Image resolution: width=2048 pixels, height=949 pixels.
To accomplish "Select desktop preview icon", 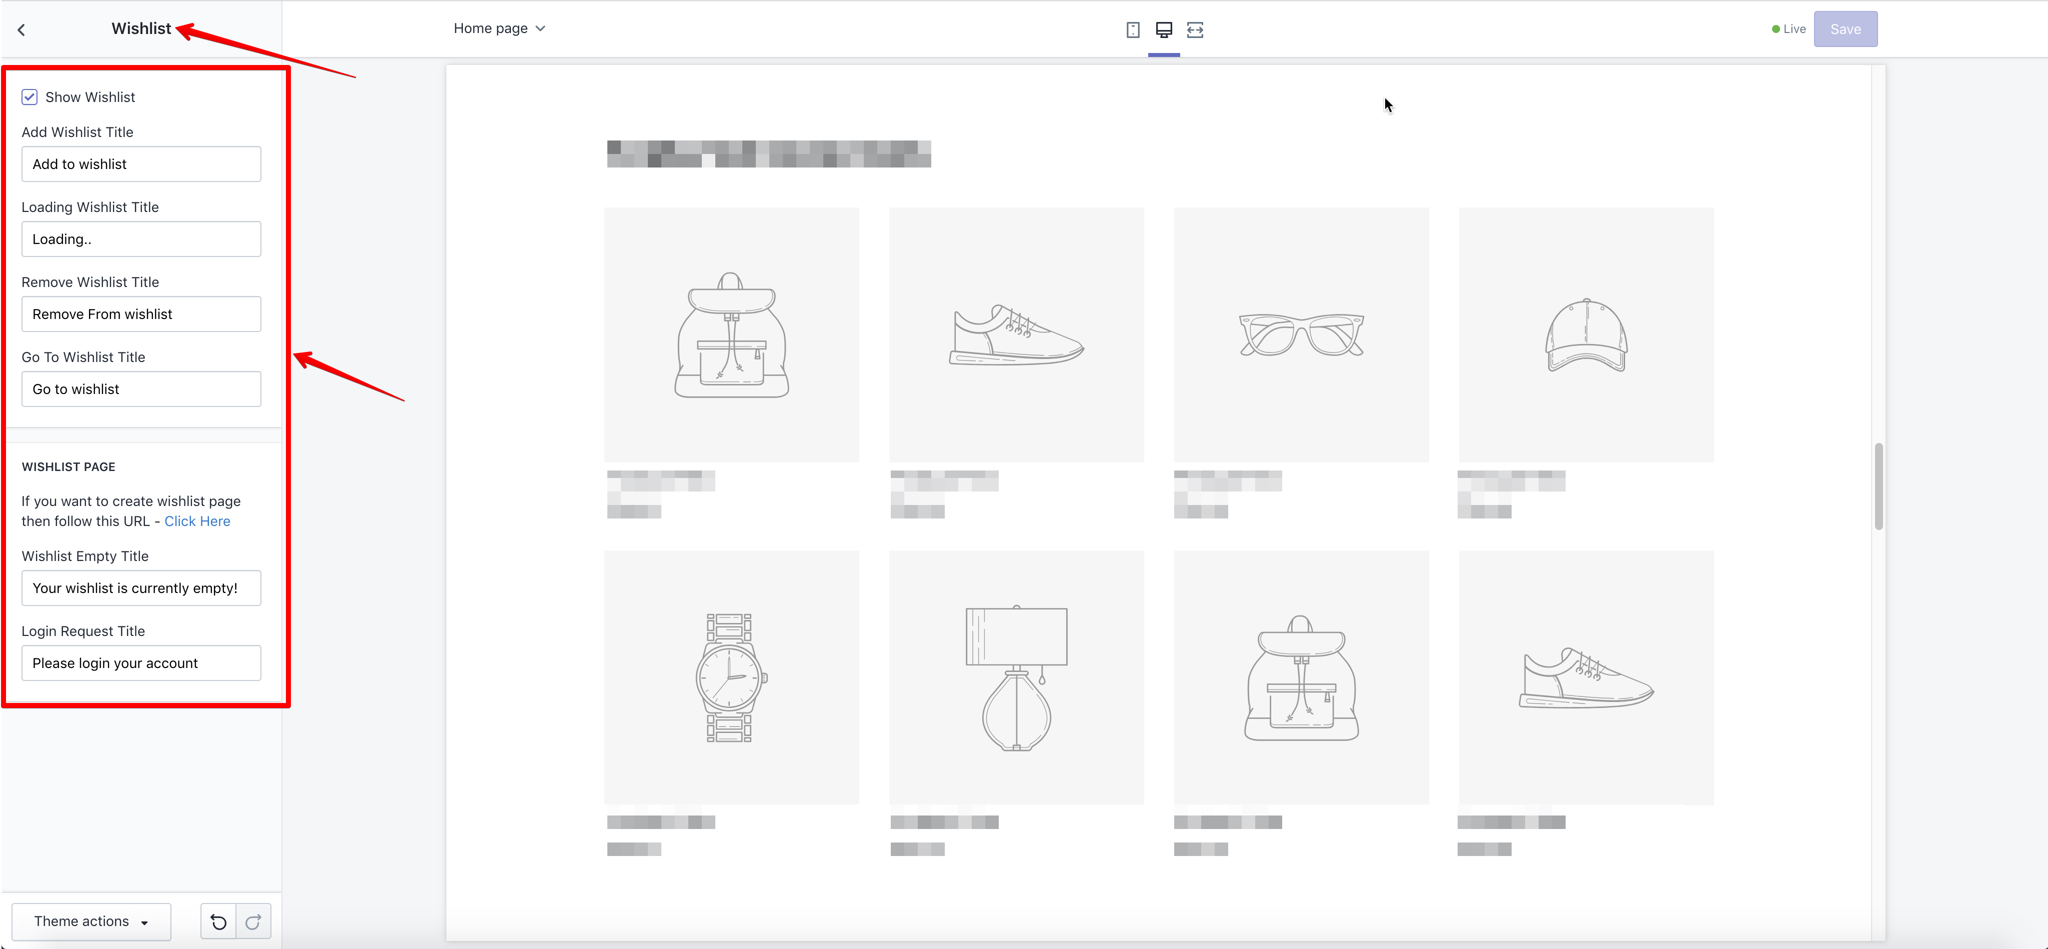I will 1164,29.
